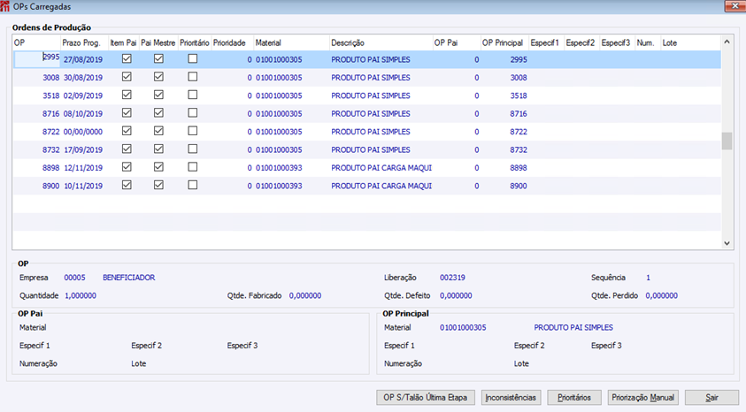Click OP Principal value 8732
The height and width of the screenshot is (412, 746).
point(519,149)
